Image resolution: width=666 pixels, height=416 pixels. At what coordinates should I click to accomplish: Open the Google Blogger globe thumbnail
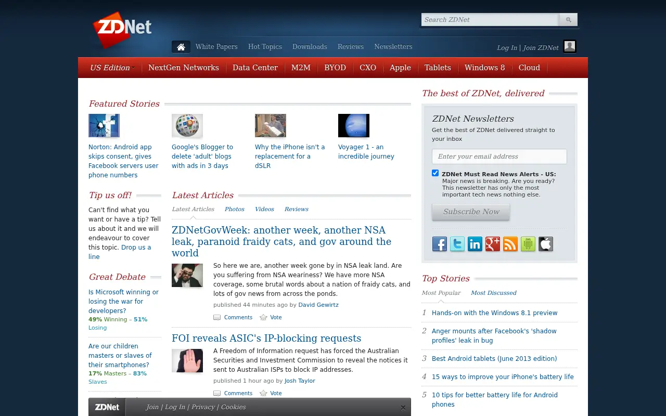point(187,126)
